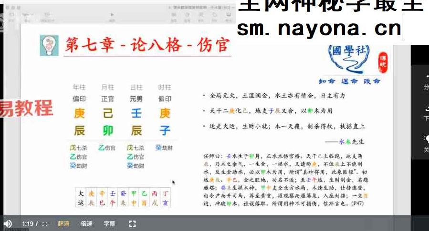
Task: Enter fullscreen with the corner-brackets icon
Action: pyautogui.click(x=132, y=224)
